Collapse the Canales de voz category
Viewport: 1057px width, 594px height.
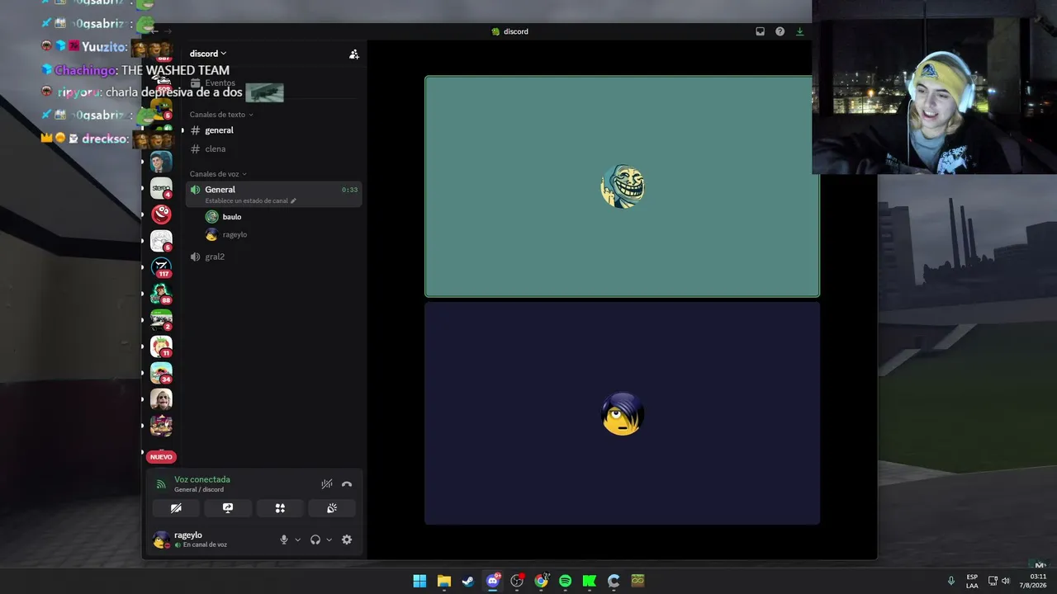(218, 174)
